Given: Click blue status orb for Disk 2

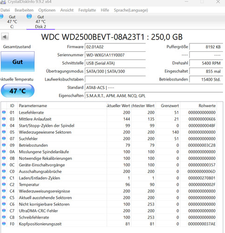Looking at the screenshot, I should pos(29,16).
